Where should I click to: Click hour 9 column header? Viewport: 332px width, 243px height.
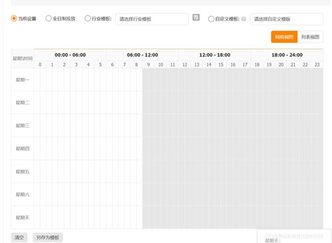pyautogui.click(x=148, y=65)
